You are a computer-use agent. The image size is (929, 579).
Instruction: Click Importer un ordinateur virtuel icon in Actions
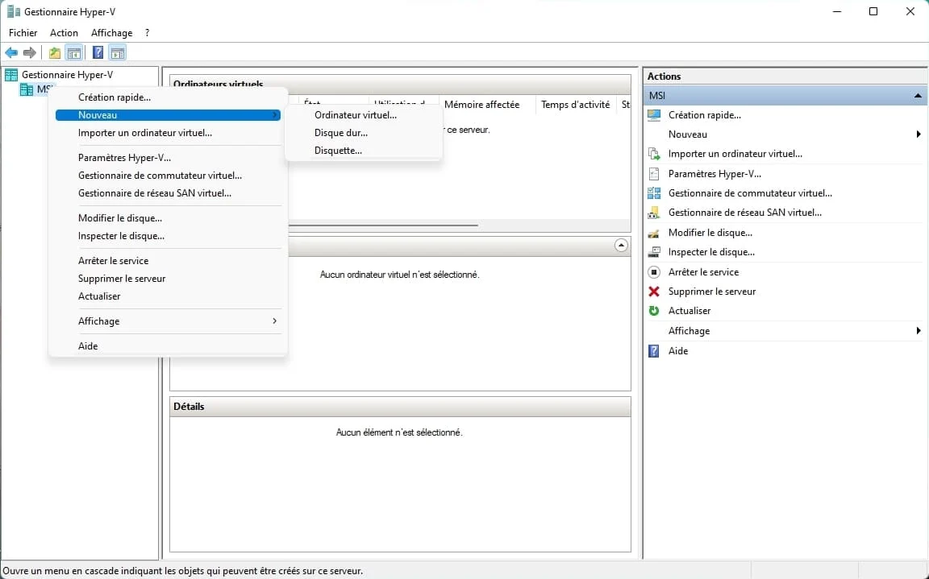[x=654, y=154]
